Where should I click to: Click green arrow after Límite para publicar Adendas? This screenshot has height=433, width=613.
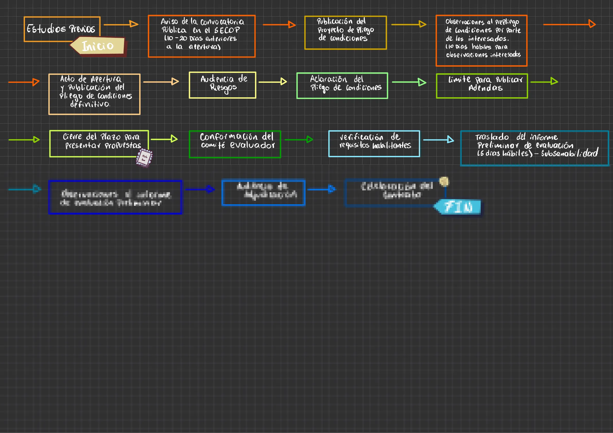pyautogui.click(x=544, y=81)
